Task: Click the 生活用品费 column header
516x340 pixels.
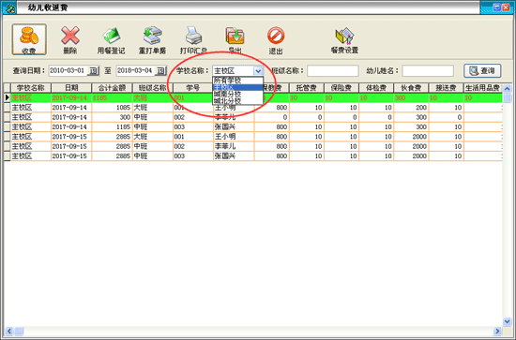Action: click(483, 88)
